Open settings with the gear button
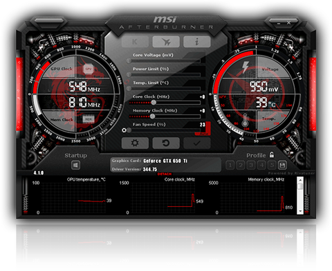Screen dimensions: 332x271 tap(135, 143)
